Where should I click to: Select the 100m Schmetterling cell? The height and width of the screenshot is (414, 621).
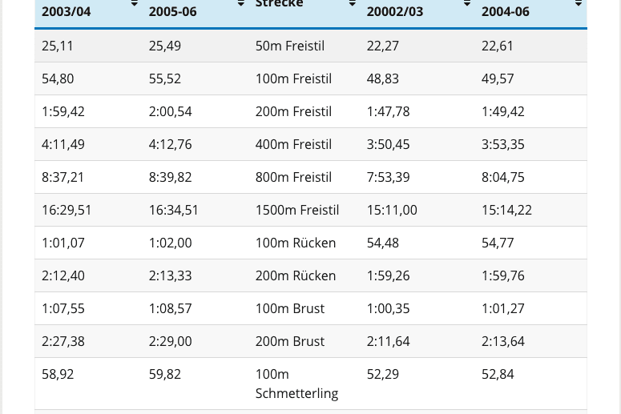click(296, 384)
